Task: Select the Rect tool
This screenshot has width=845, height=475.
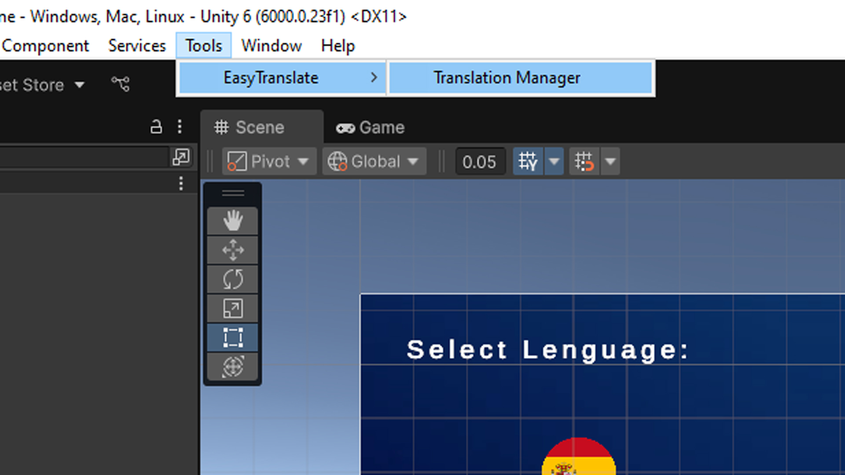Action: point(232,337)
